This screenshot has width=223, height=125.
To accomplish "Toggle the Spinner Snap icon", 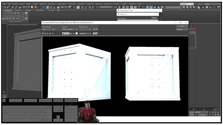I will [93, 7].
